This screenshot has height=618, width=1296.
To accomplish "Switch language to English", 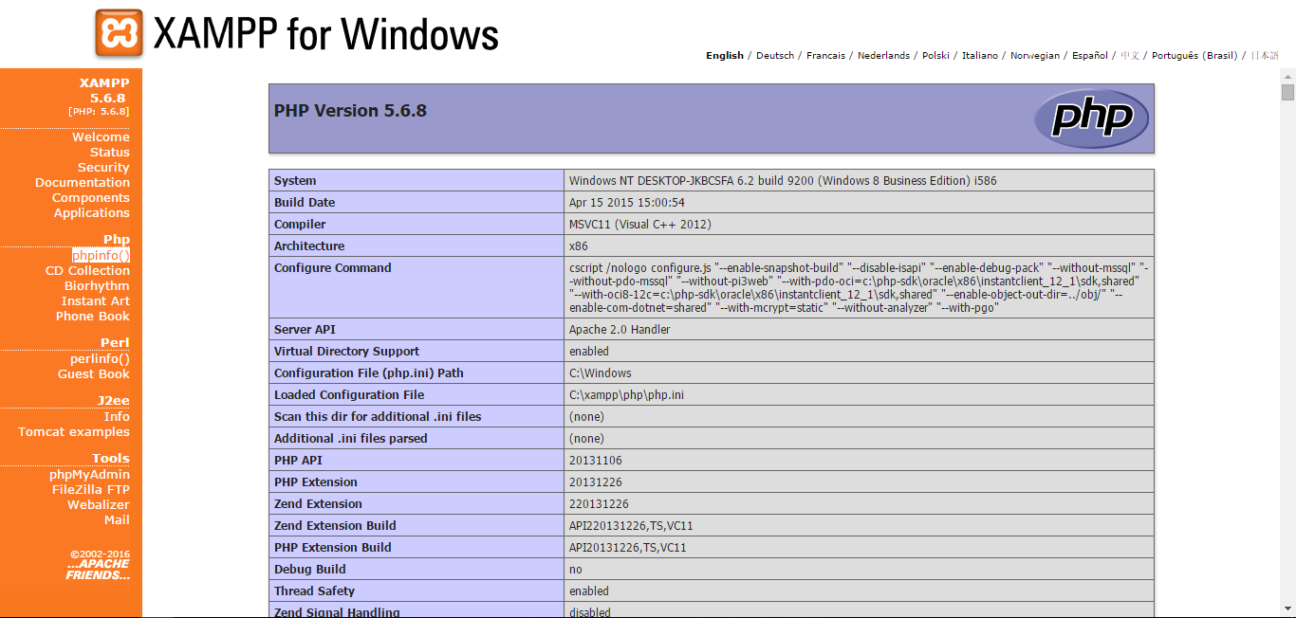I will pyautogui.click(x=725, y=56).
